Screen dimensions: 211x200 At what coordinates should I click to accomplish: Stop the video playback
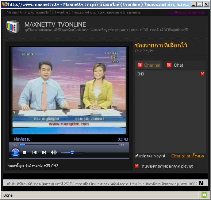[24, 152]
